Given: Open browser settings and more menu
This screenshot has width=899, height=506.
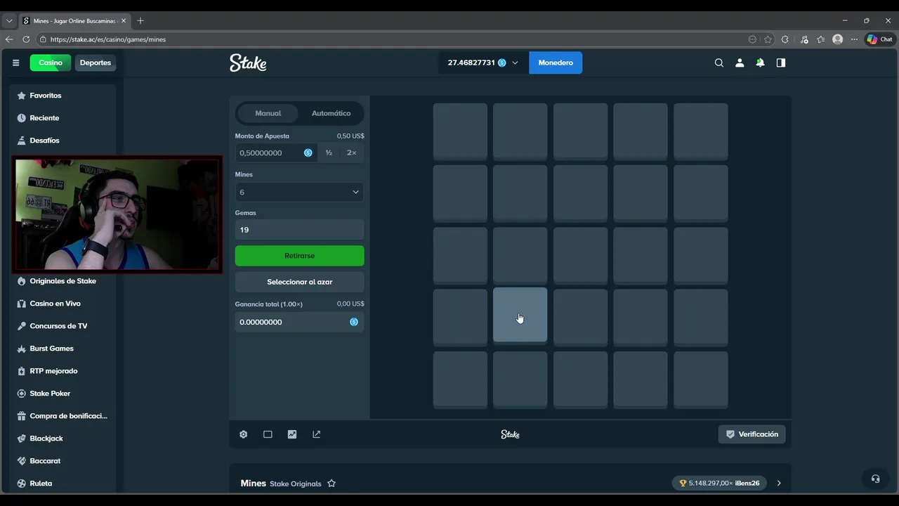Looking at the screenshot, I should [854, 39].
